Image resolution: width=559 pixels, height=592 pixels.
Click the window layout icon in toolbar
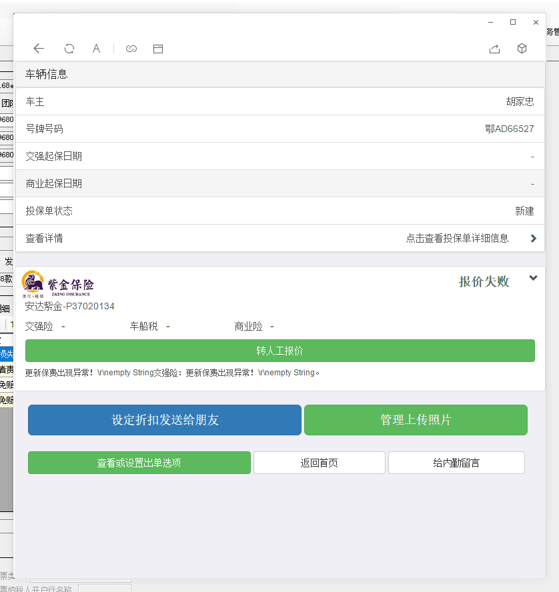pyautogui.click(x=158, y=49)
